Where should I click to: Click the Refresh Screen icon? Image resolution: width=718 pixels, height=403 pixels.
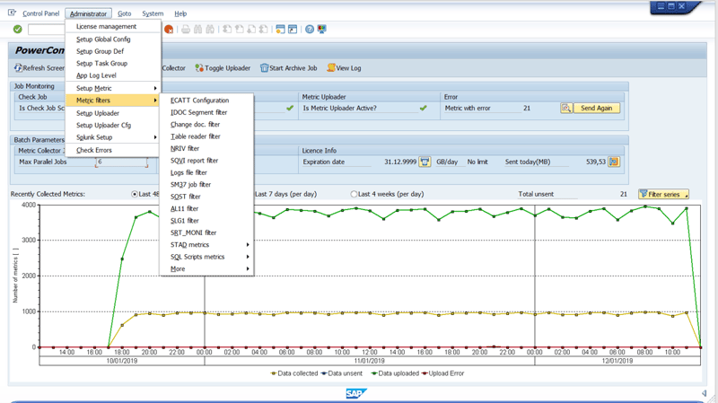tap(18, 68)
